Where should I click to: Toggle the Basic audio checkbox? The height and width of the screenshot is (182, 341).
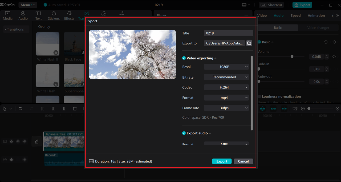pos(259,42)
